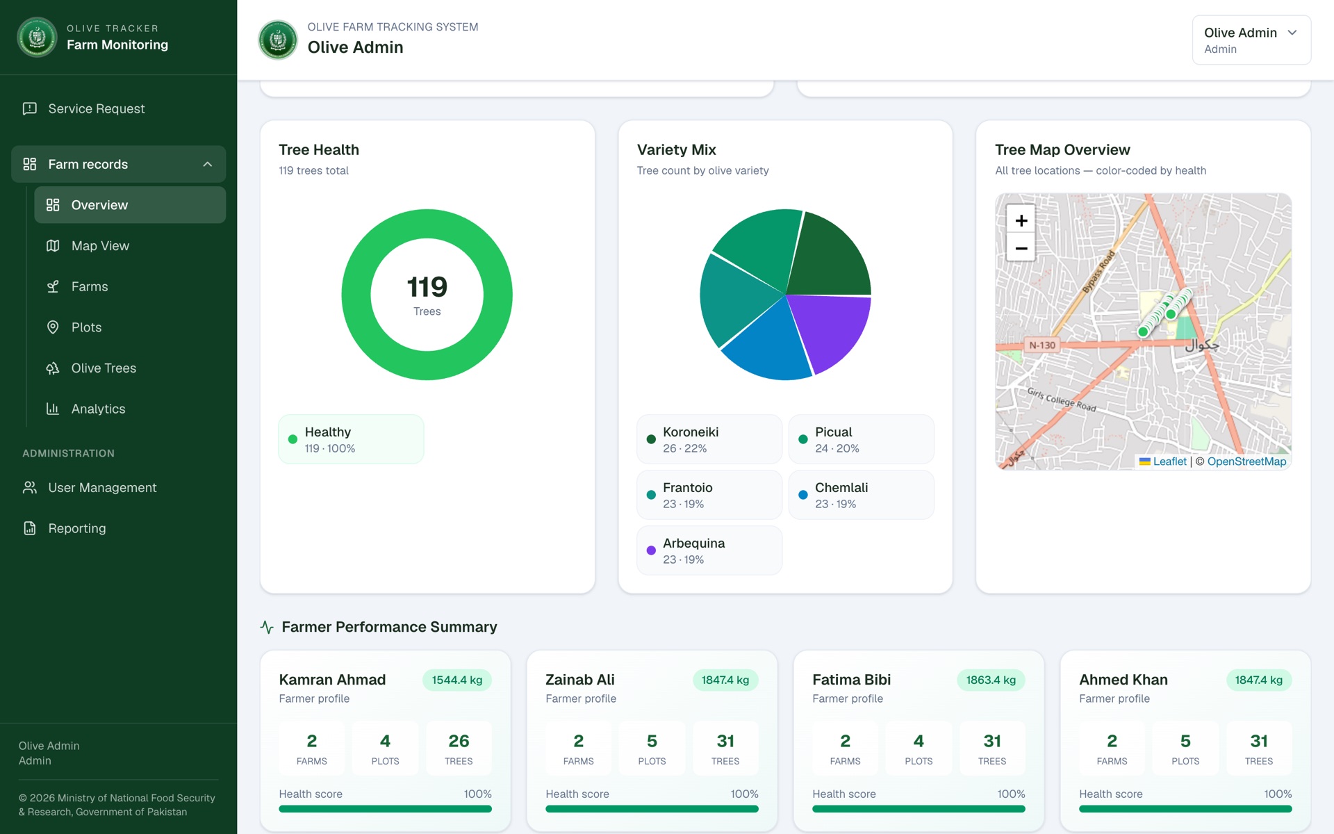Screen dimensions: 1334x834
Task: Collapse the Farm records section chevron
Action: point(207,164)
